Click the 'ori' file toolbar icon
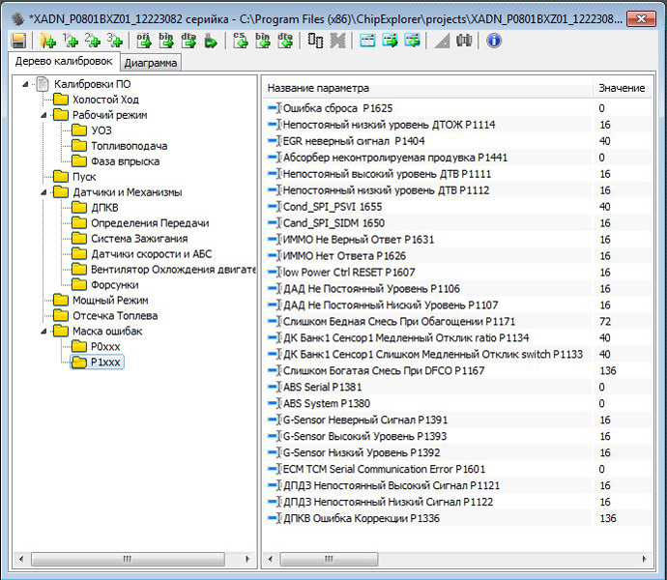This screenshot has height=580, width=667. tap(144, 41)
